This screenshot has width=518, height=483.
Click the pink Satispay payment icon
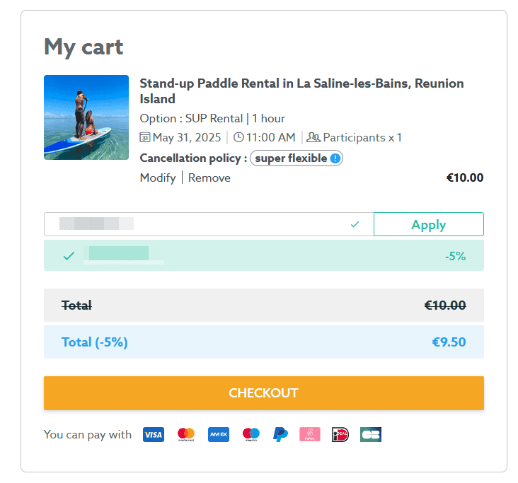310,434
